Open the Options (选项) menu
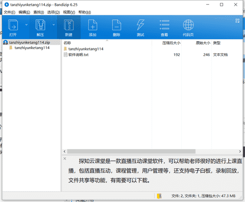 (x=54, y=12)
